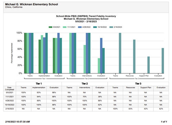Click the 38% Tier 2 Evaluation cell

[100, 97]
